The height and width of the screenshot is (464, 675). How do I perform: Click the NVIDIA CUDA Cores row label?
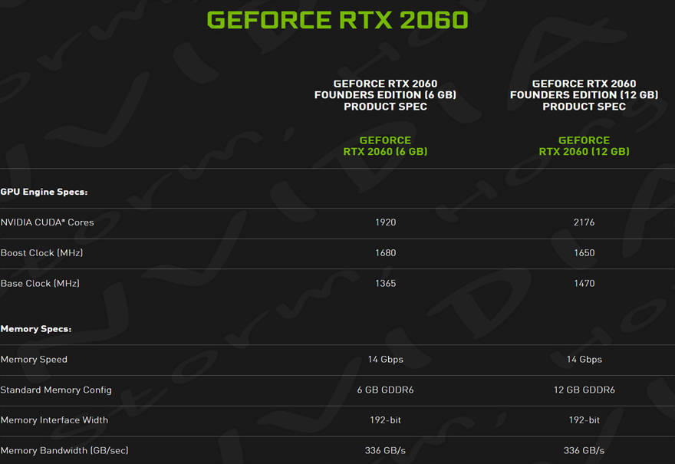(x=48, y=222)
